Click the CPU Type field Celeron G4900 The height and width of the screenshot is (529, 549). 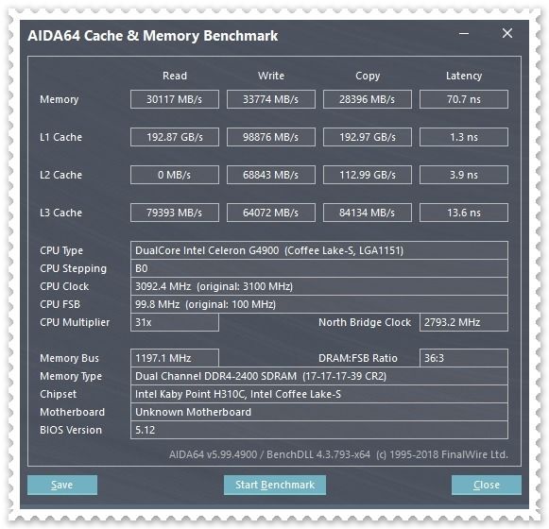click(x=319, y=250)
